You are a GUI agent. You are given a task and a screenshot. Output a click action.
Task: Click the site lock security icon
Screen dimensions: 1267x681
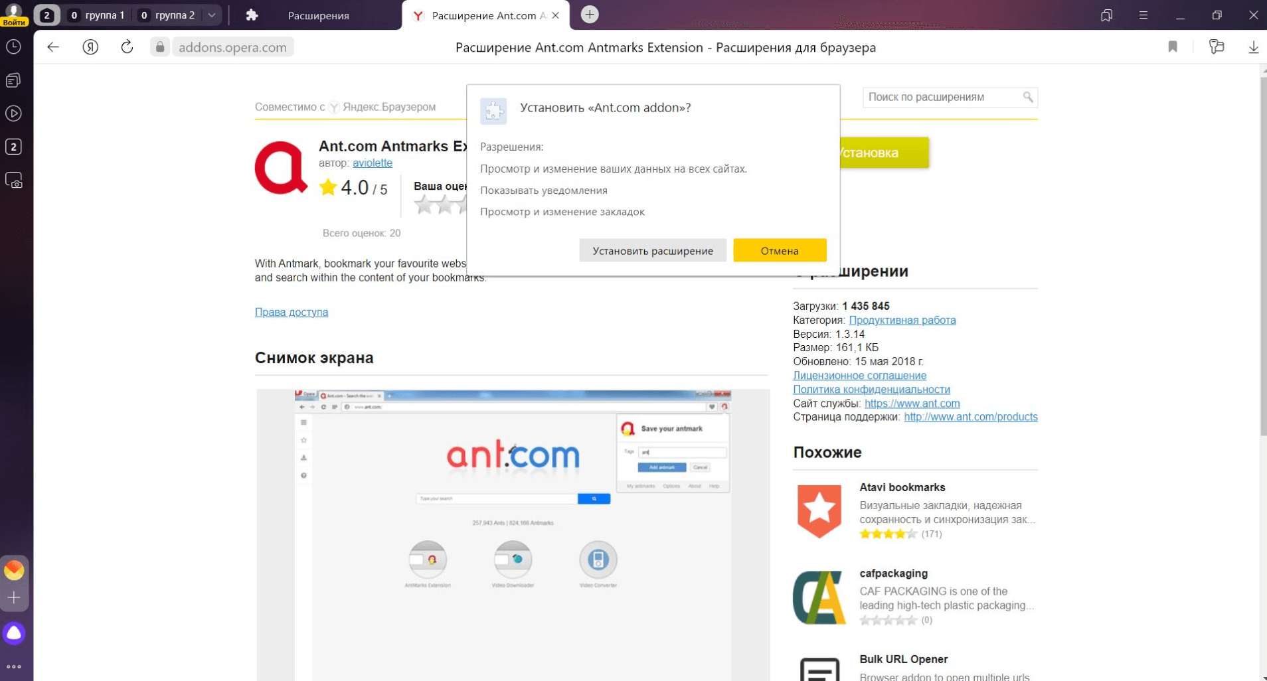[160, 47]
